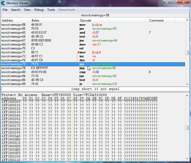This screenshot has width=191, height=163.
Task: Open the Tools menu
Action: click(x=51, y=10)
